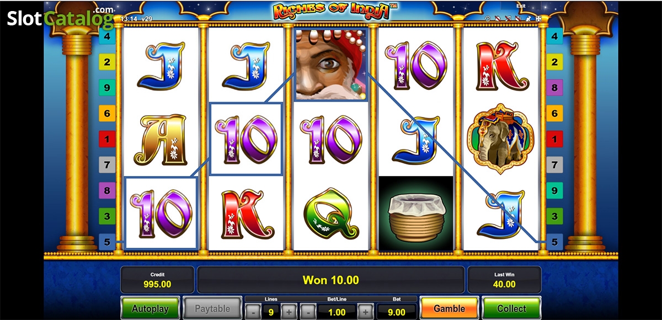Toggle the muted bell notification icon

click(498, 19)
